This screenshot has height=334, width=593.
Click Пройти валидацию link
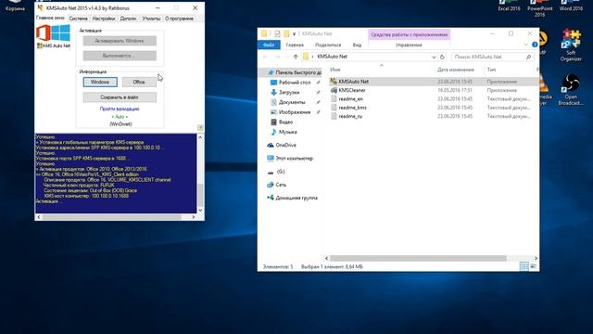click(120, 109)
